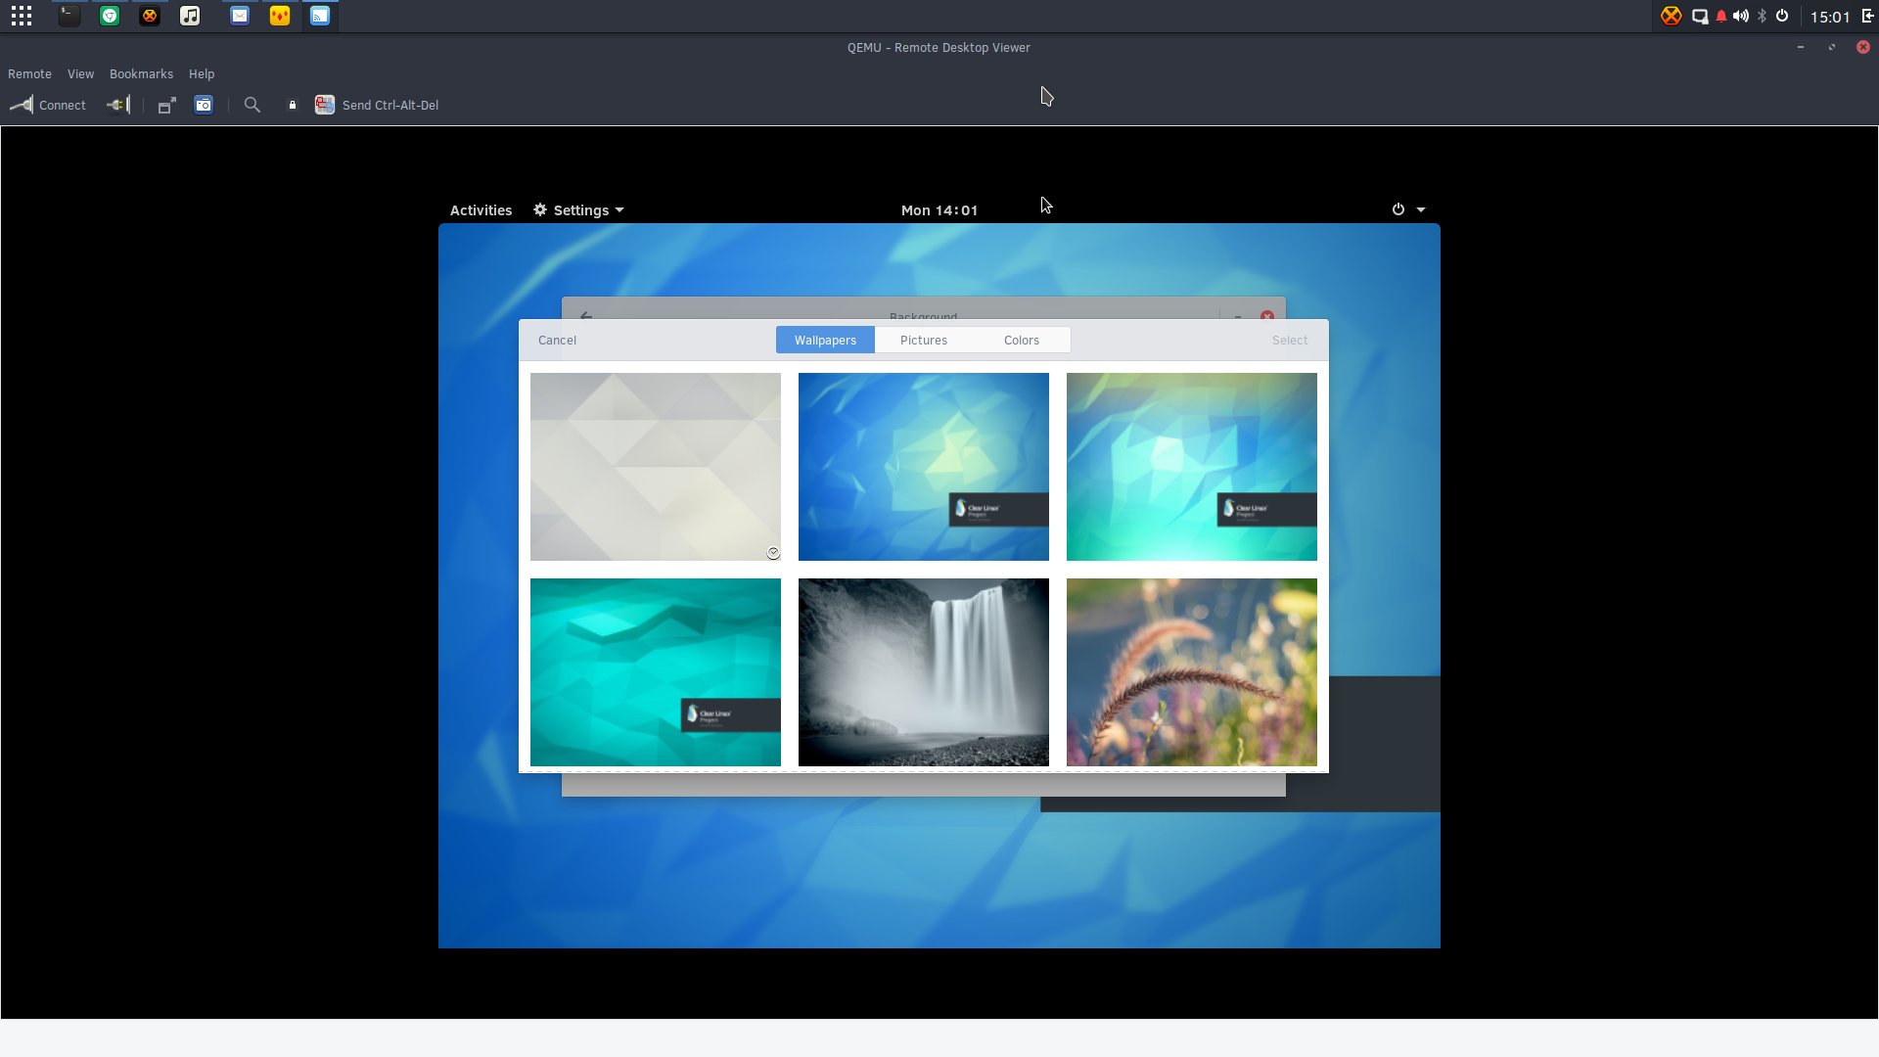Click Activities in the guest desktop
This screenshot has height=1057, width=1879.
click(481, 210)
